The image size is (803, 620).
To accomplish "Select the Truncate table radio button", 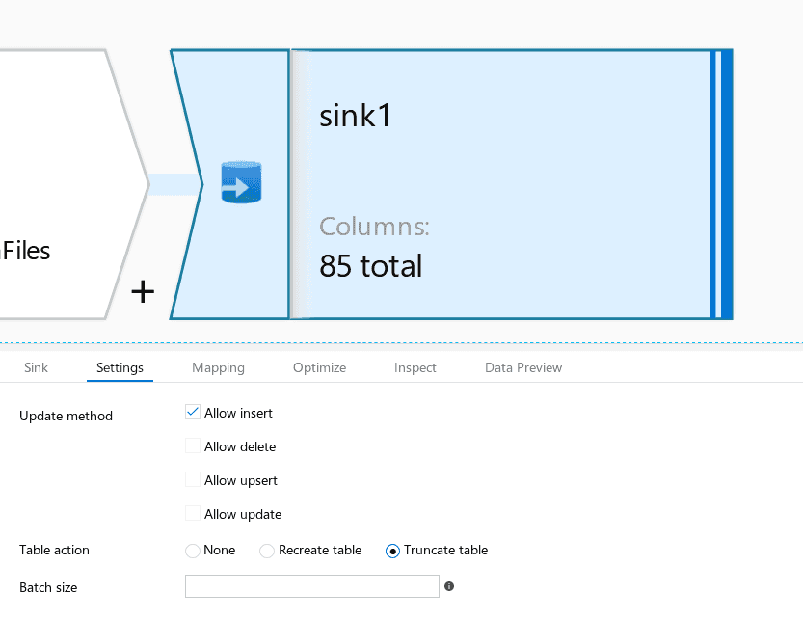I will coord(392,551).
